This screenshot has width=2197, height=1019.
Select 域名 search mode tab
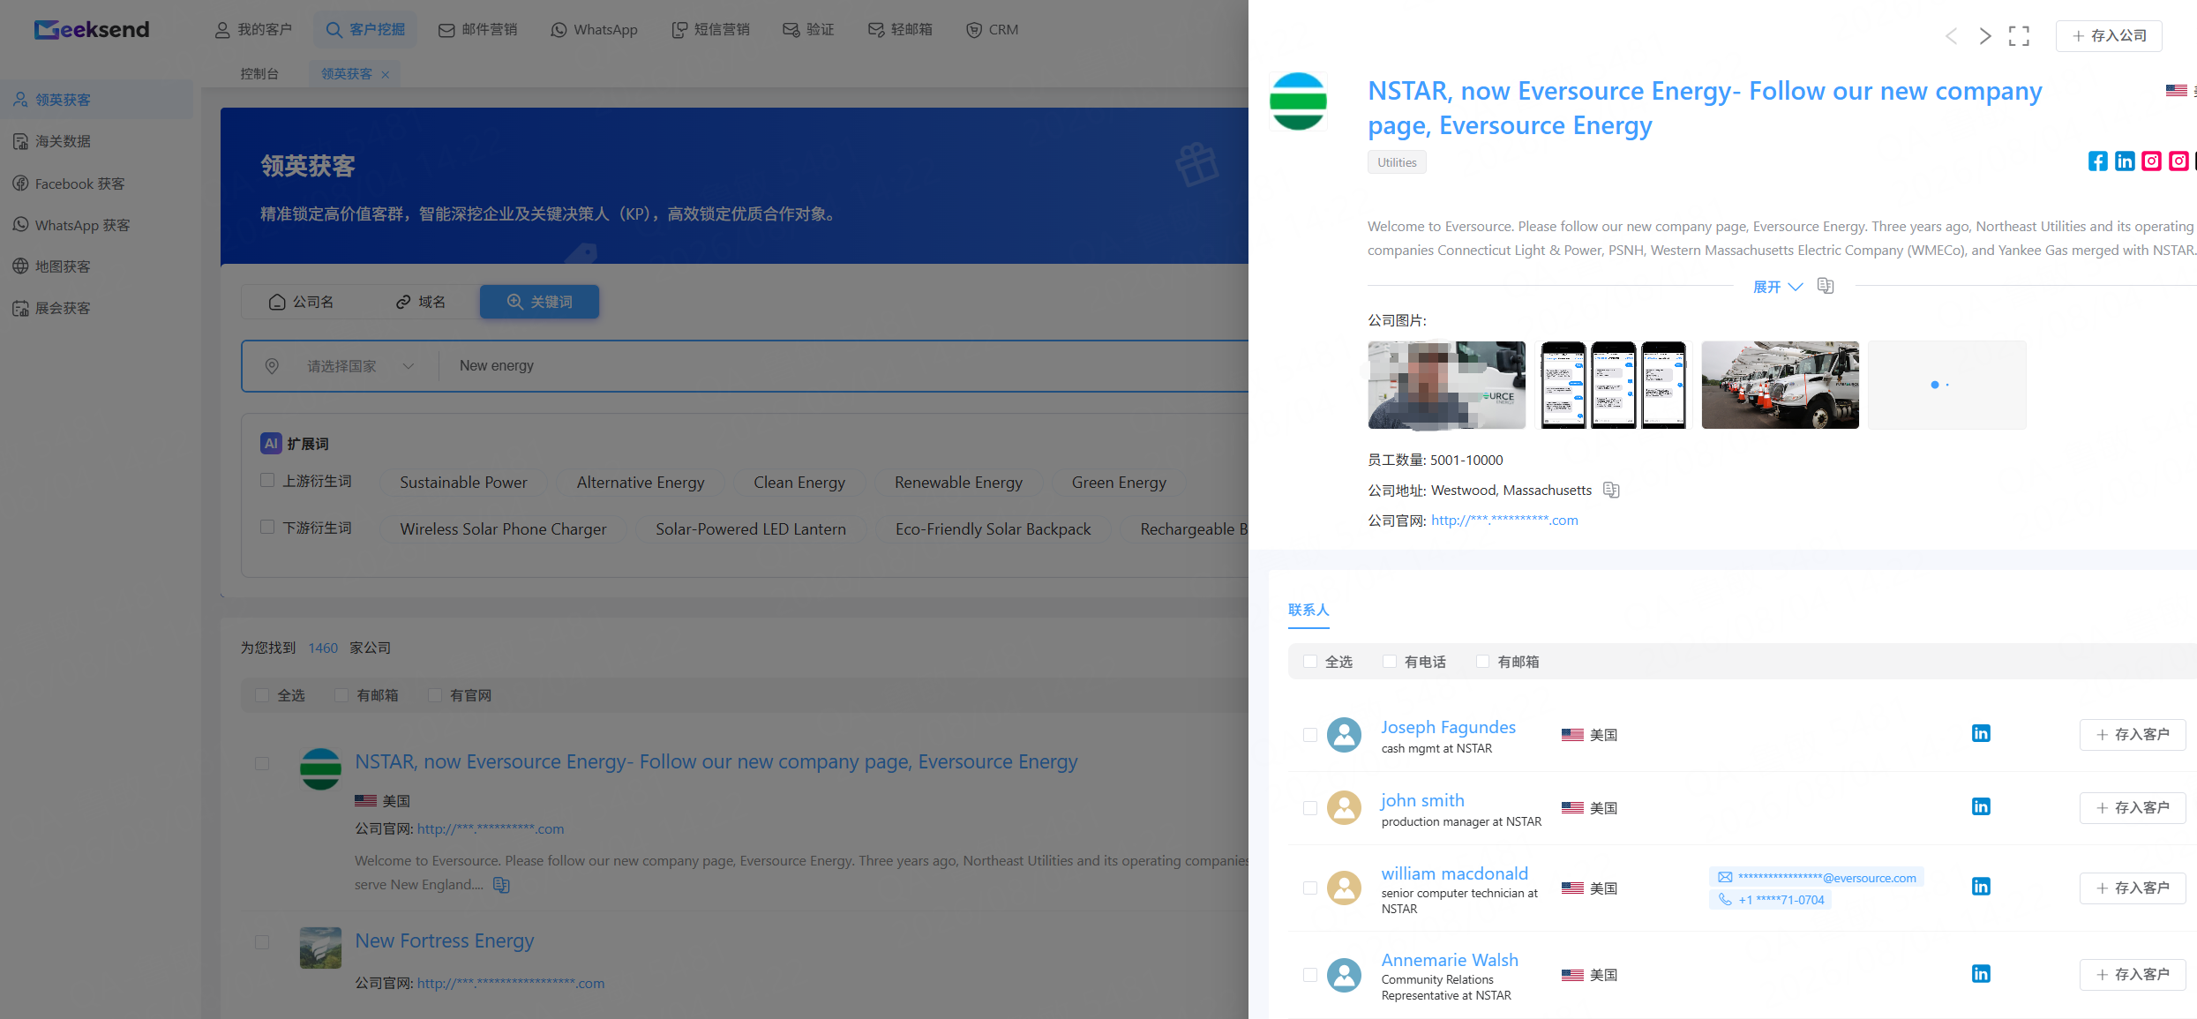pos(421,302)
